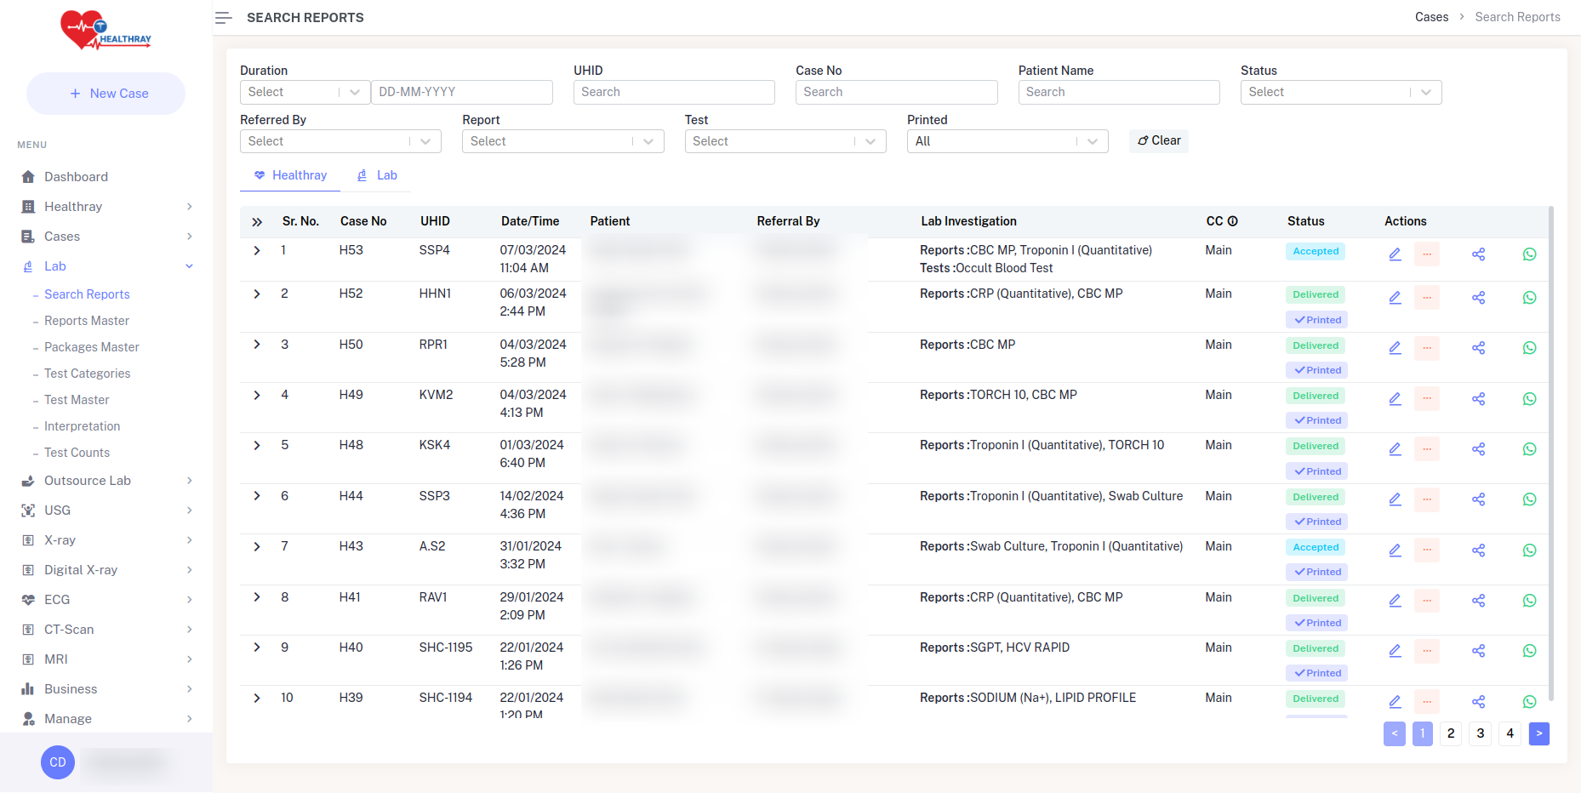Click the CC info icon in the table header
The width and height of the screenshot is (1581, 793).
[x=1234, y=220]
